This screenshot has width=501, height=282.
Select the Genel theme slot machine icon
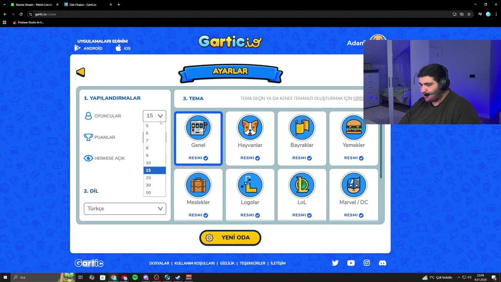pyautogui.click(x=198, y=127)
